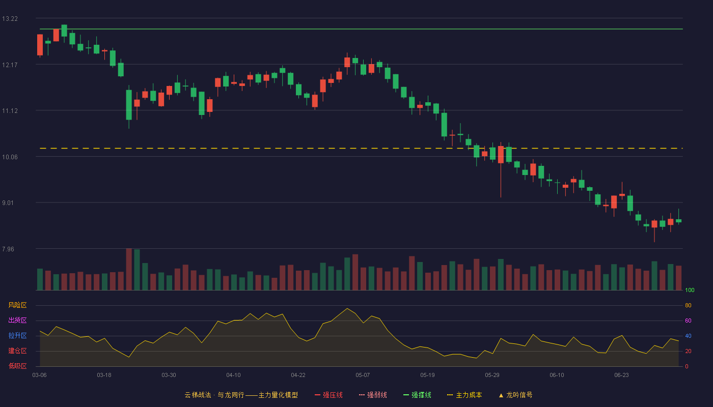
Task: Click the green horizontal line at chart top
Action: point(361,29)
